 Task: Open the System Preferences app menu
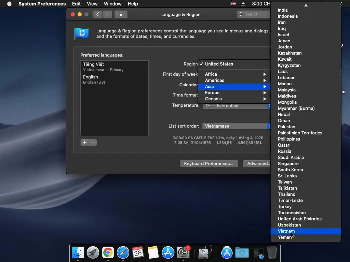[x=42, y=4]
